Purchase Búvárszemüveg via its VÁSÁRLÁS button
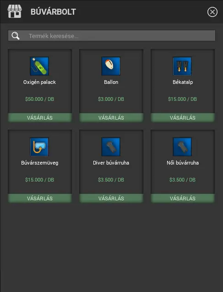 [40, 198]
